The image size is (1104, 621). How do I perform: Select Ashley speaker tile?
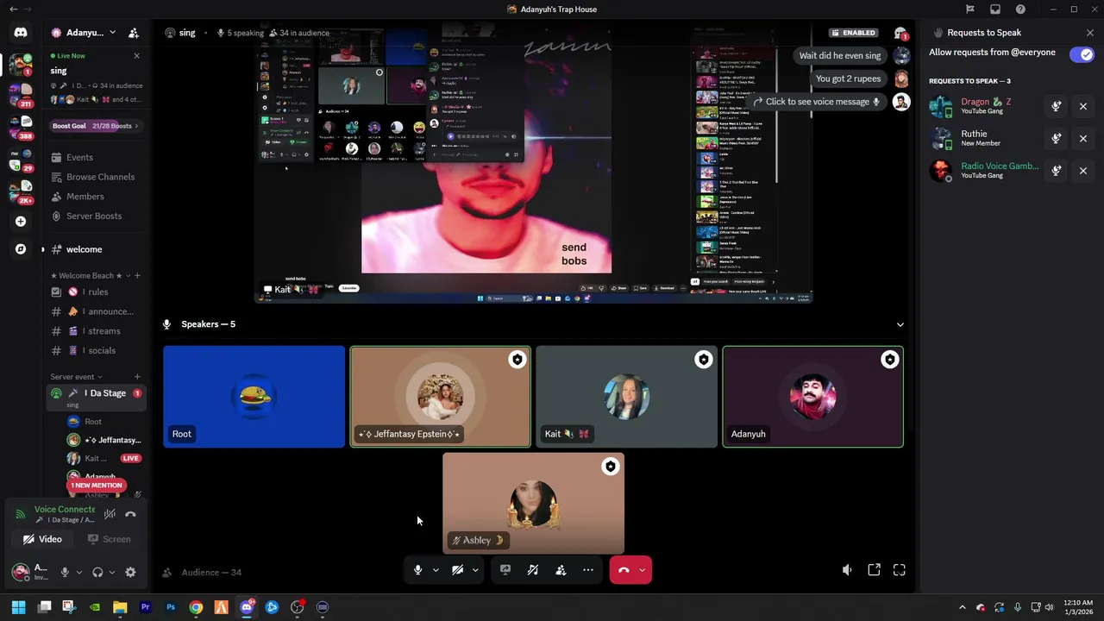pos(533,504)
